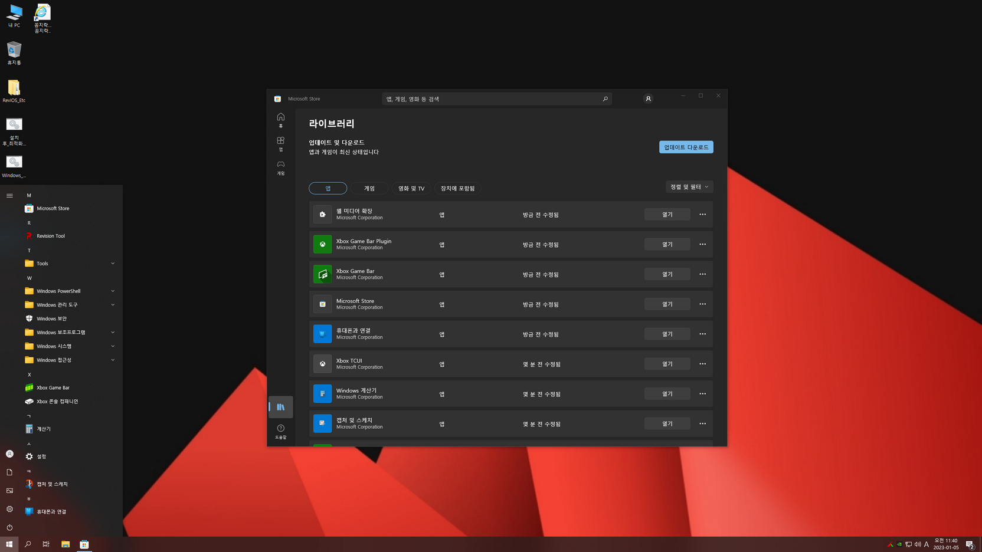Click the search magnifier in Store search box
Screen dimensions: 982x552
(605, 98)
